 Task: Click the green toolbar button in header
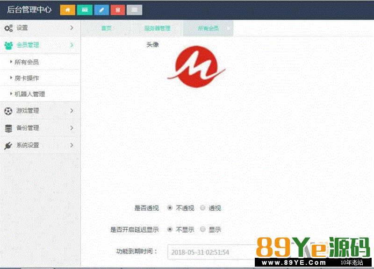coord(85,10)
